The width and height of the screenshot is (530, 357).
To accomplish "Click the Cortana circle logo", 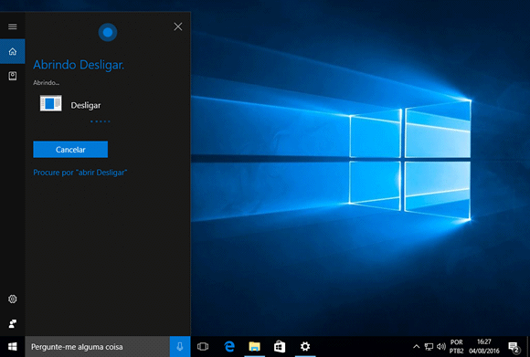I will coord(108,33).
